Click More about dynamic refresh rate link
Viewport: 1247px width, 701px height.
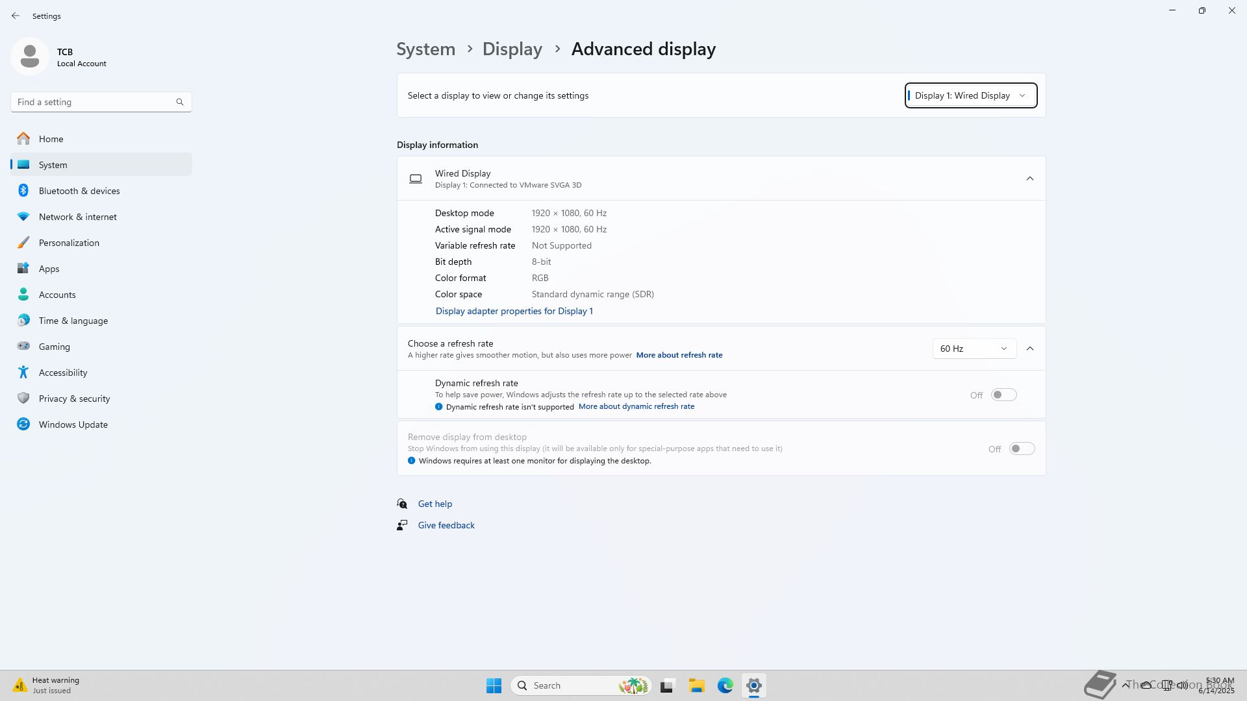pos(636,406)
